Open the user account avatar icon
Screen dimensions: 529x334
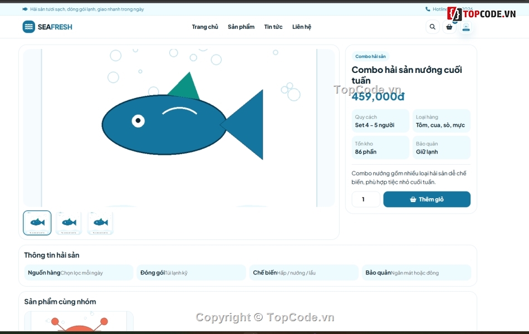466,27
